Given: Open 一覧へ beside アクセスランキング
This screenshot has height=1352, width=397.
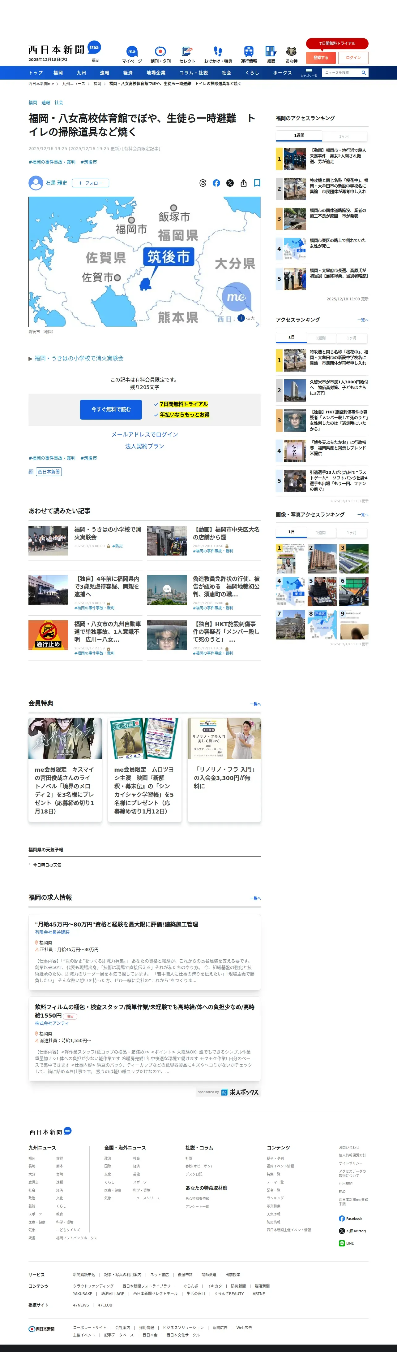Looking at the screenshot, I should [362, 320].
